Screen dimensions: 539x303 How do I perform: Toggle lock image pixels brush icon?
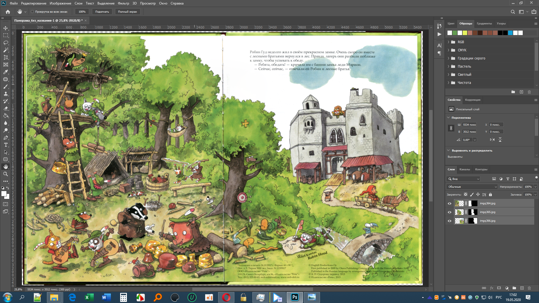click(472, 194)
